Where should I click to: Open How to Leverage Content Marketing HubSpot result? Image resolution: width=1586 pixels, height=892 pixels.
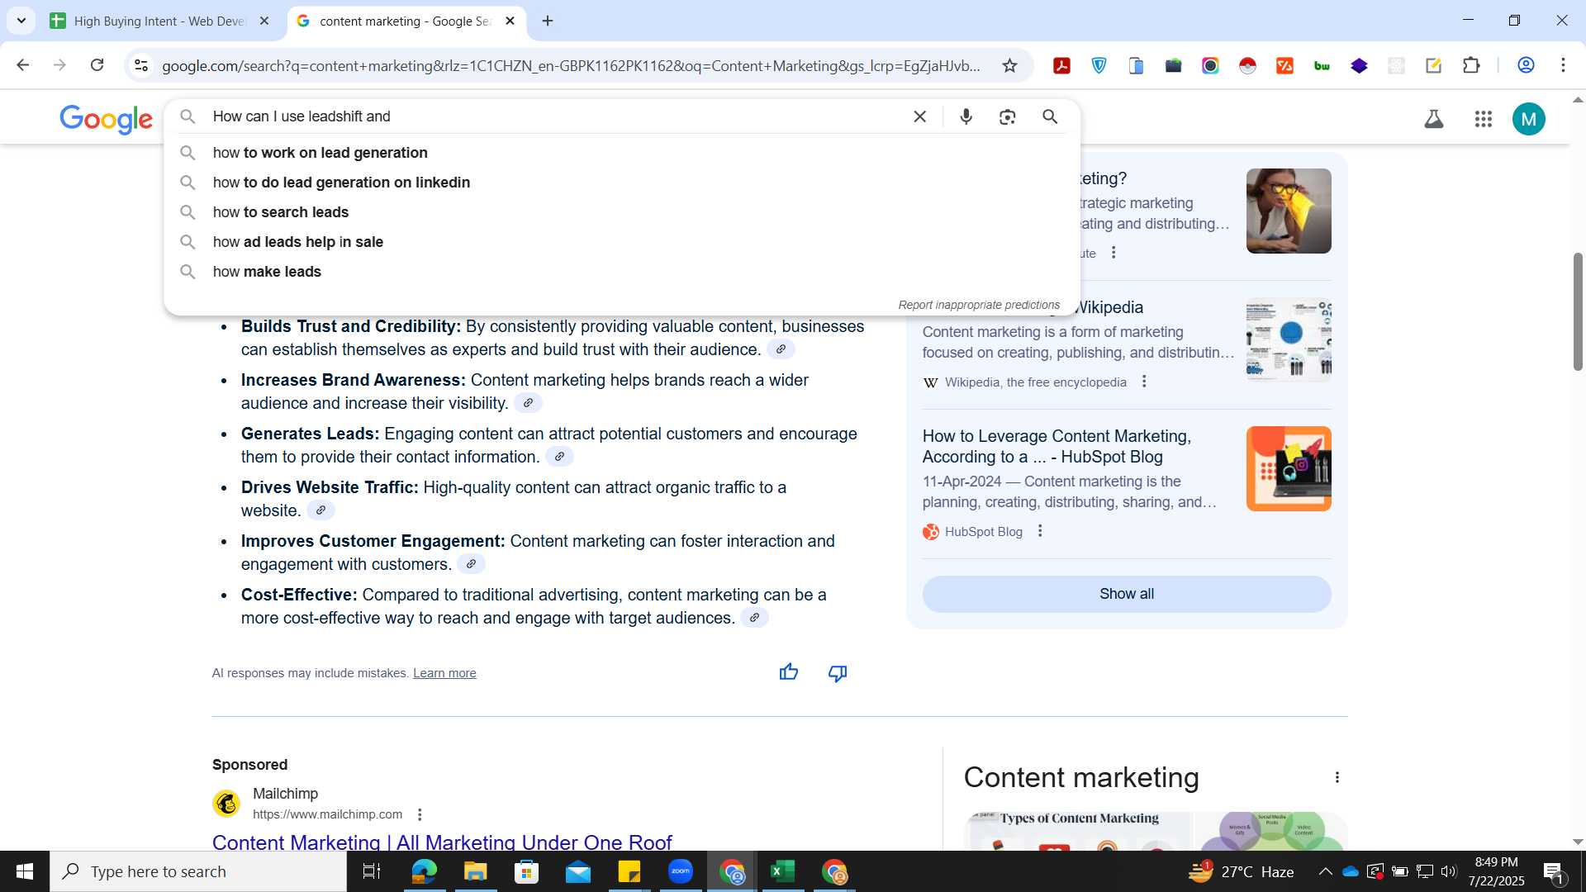tap(1057, 446)
